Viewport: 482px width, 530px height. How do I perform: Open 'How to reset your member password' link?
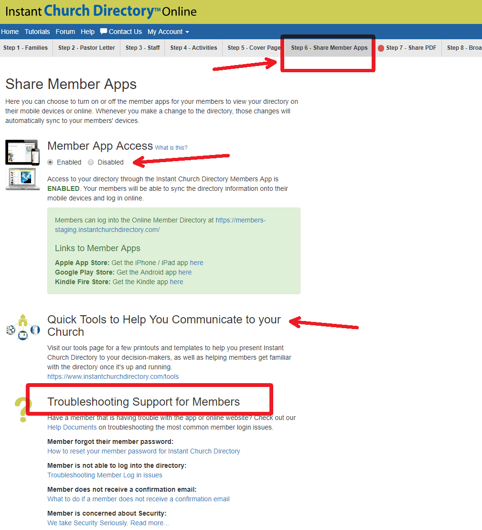[x=144, y=451]
